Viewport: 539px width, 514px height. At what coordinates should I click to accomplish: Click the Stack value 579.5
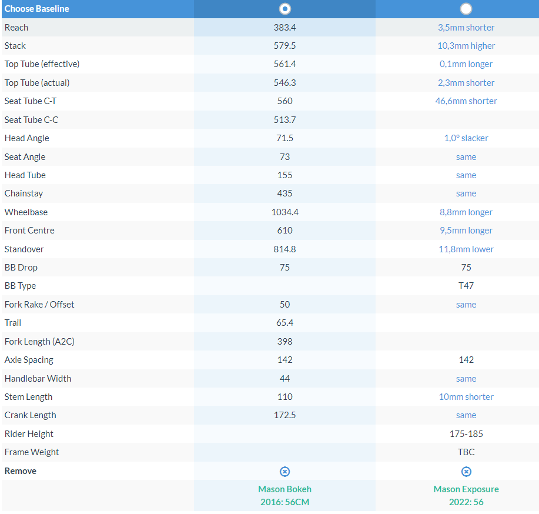[x=285, y=46]
